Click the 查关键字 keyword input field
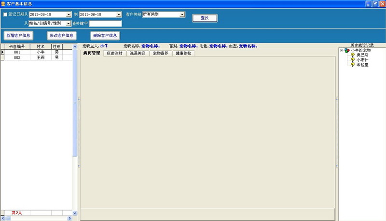This screenshot has width=386, height=221. pos(105,23)
